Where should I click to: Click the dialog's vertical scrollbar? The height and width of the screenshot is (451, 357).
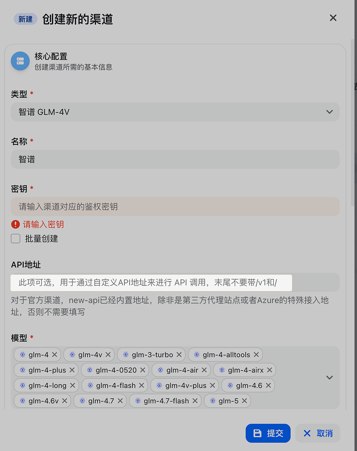(352, 123)
